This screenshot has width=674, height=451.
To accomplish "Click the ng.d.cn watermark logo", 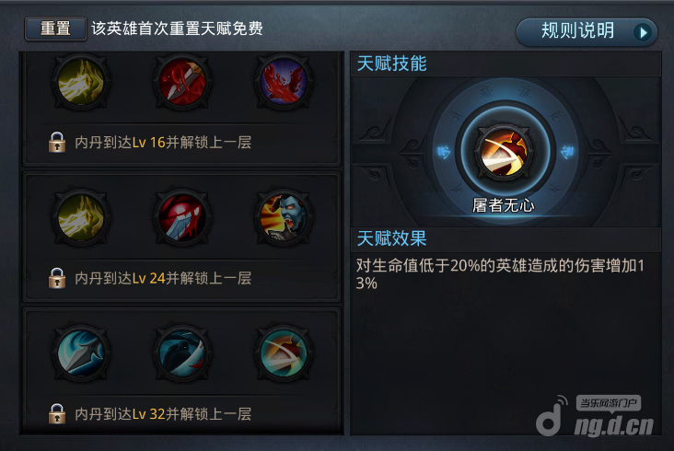I will coord(596,416).
